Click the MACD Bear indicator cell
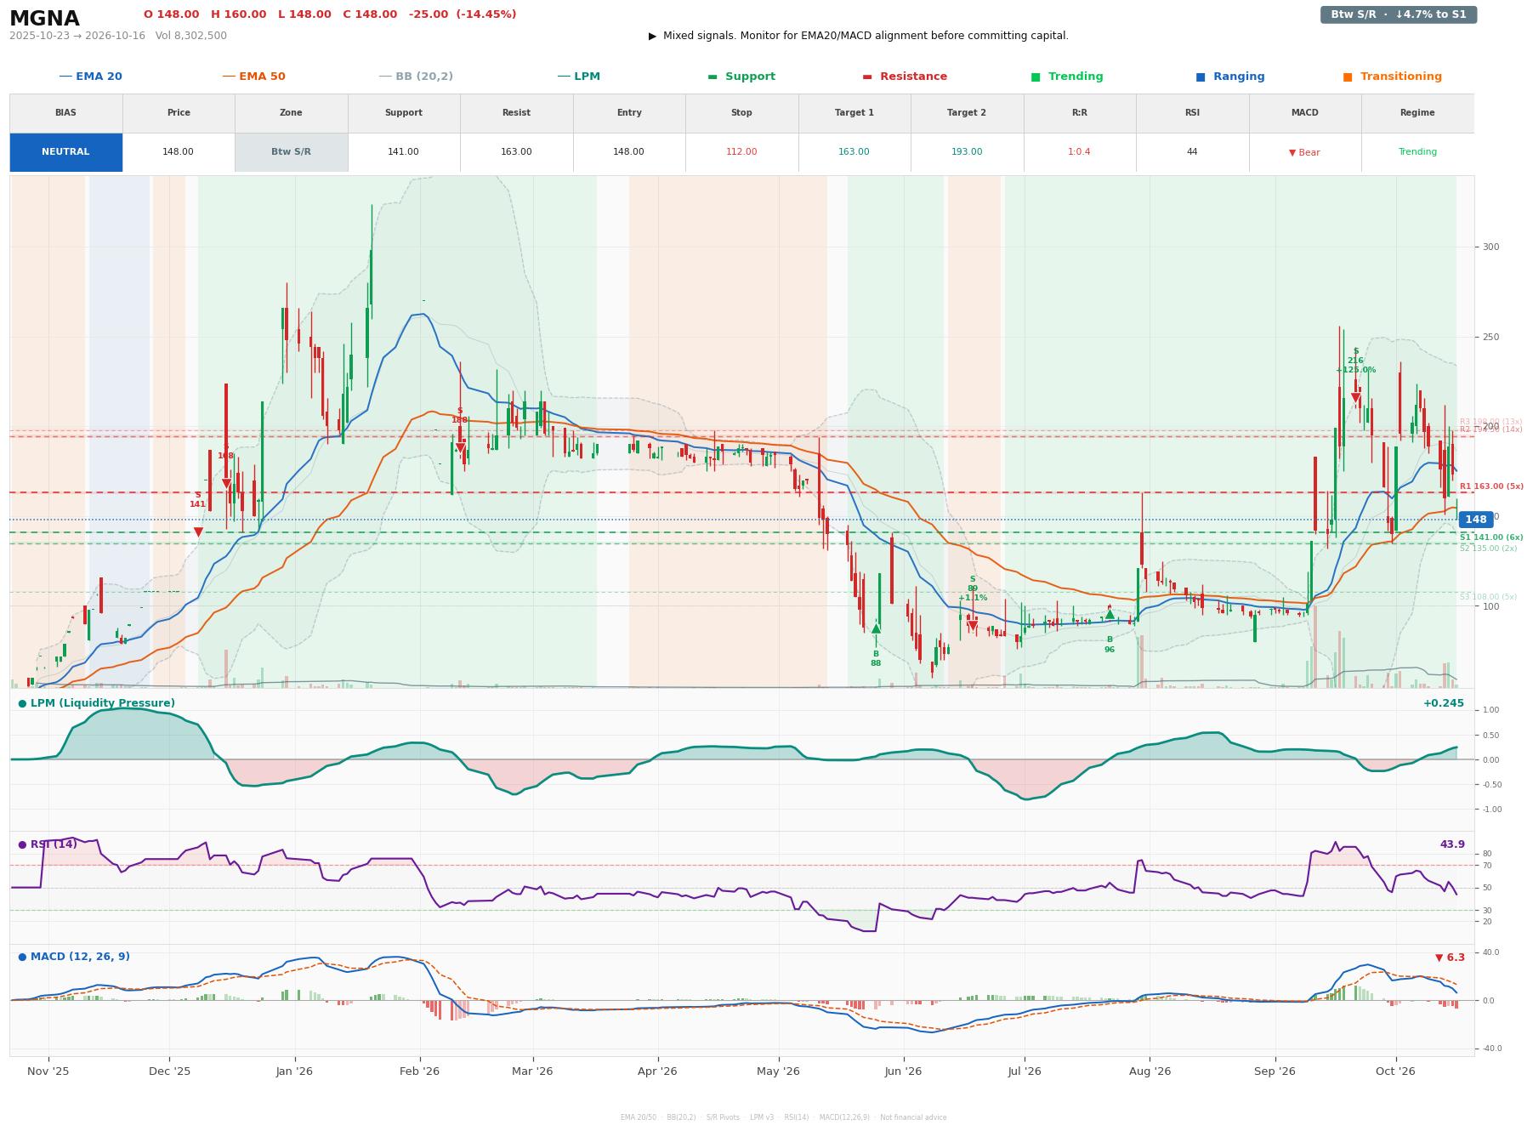 point(1304,152)
